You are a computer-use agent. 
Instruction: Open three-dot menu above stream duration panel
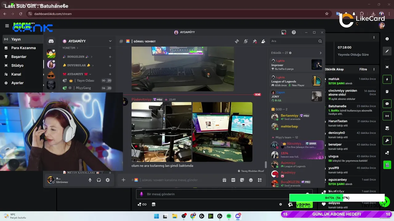coord(374,37)
